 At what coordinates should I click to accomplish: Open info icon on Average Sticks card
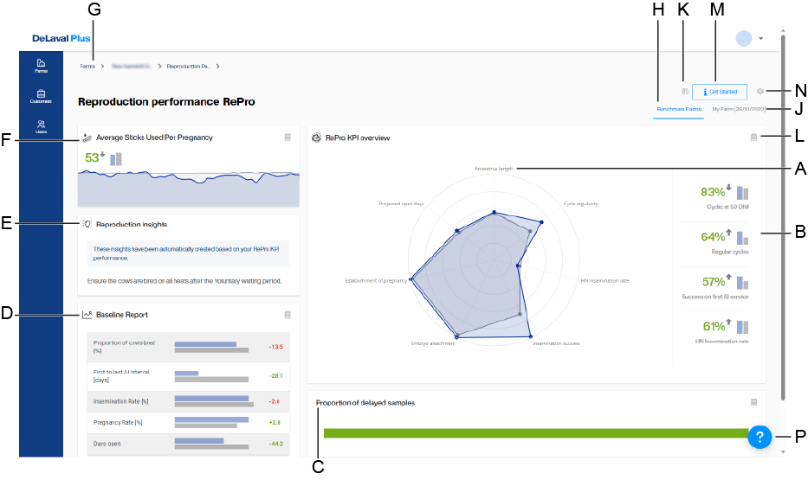(288, 138)
